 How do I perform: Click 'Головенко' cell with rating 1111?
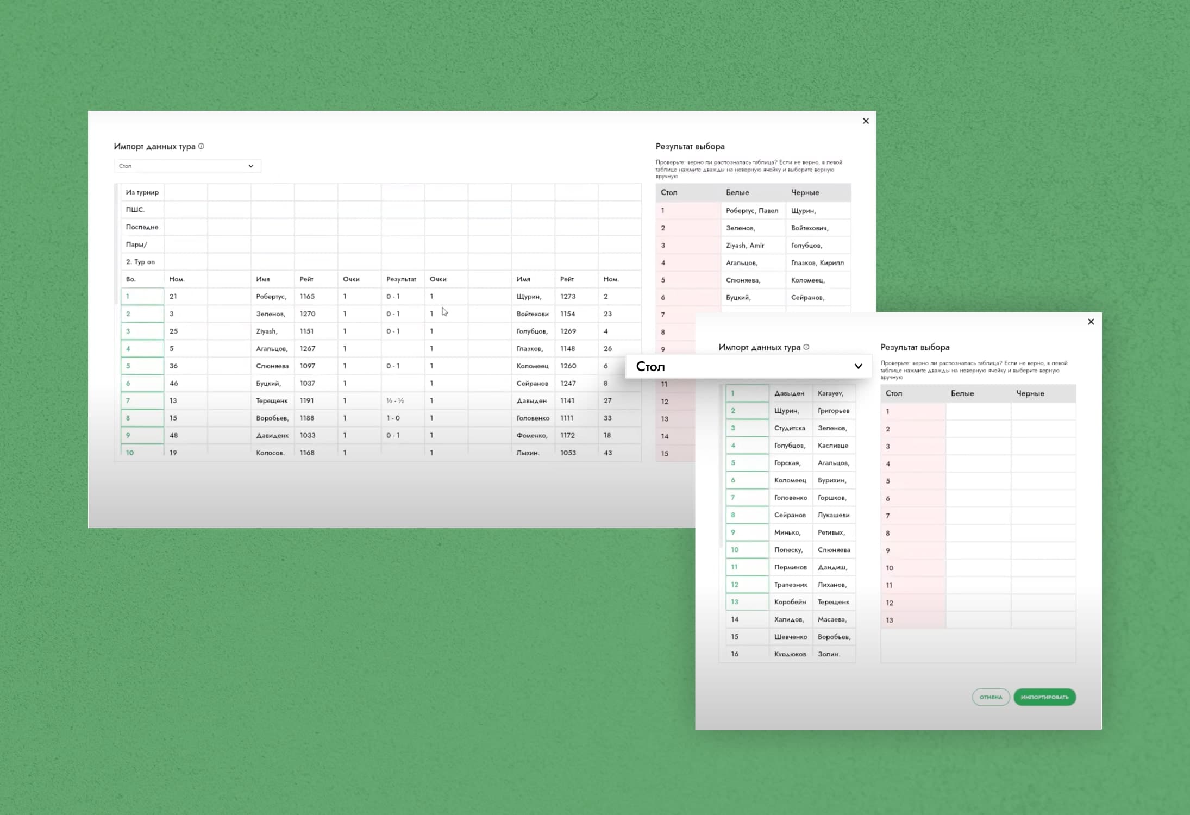coord(533,418)
